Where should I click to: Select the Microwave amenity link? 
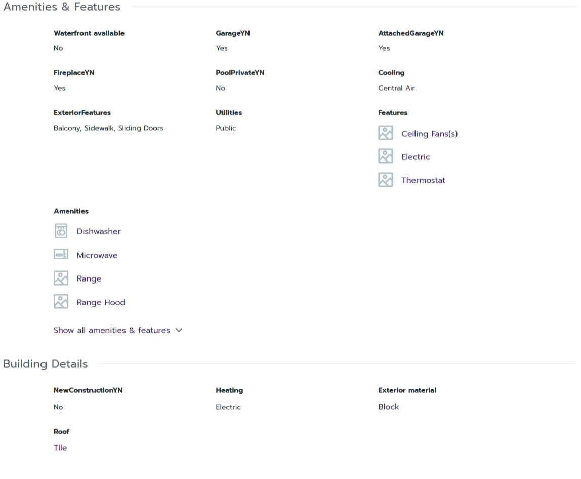pos(97,255)
